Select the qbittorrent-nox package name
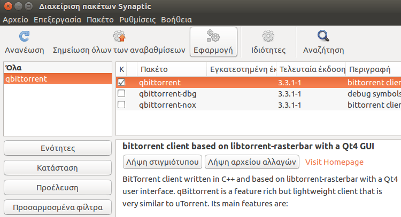This screenshot has height=217, width=401. tap(167, 105)
